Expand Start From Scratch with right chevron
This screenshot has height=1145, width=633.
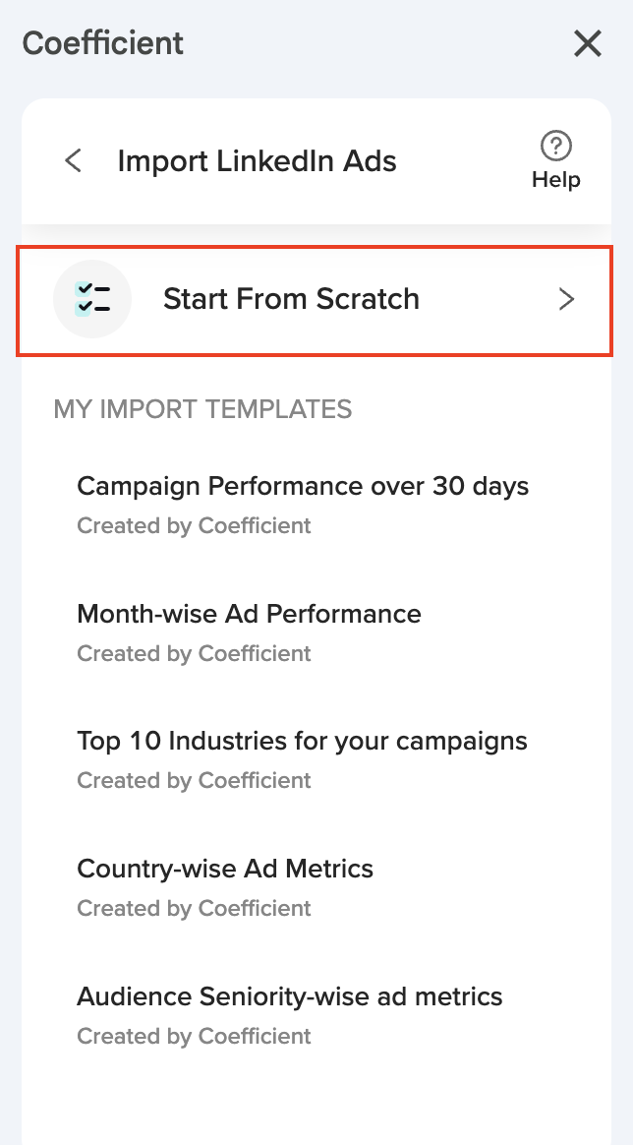point(566,299)
